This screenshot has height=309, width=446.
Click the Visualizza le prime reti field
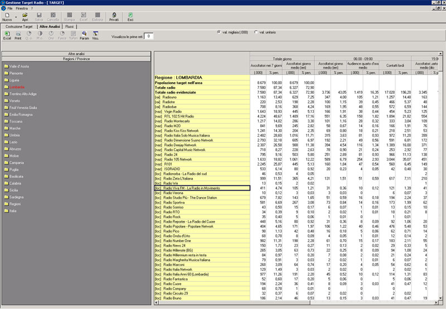point(149,36)
